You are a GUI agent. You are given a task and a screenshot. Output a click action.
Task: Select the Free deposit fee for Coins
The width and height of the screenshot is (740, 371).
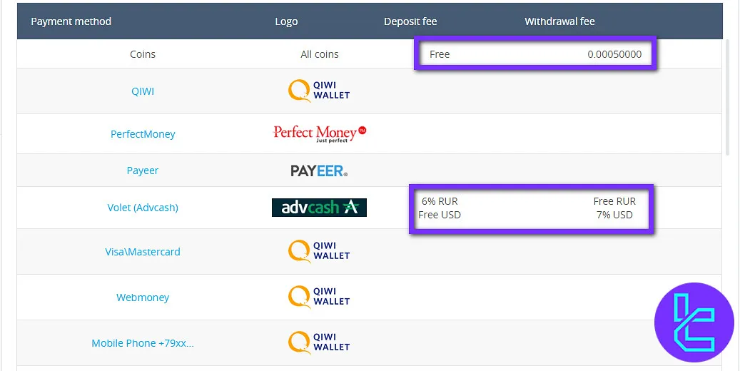tap(440, 54)
